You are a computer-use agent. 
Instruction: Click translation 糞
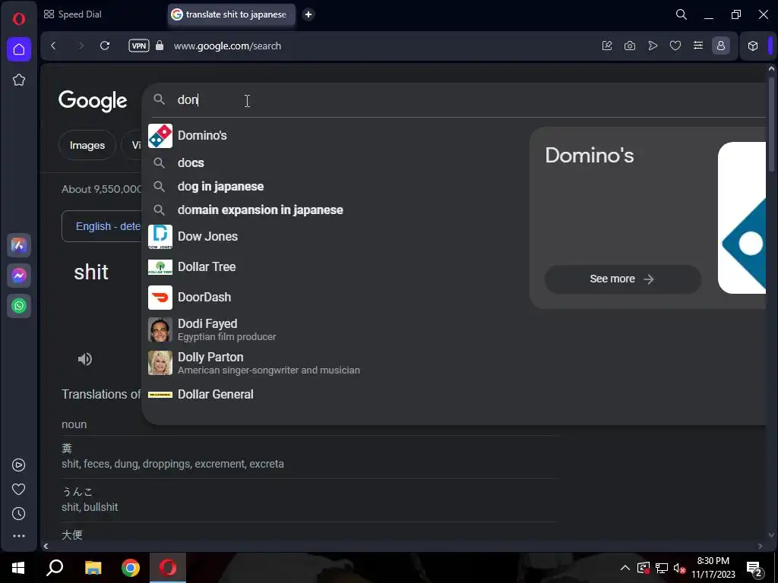point(67,449)
